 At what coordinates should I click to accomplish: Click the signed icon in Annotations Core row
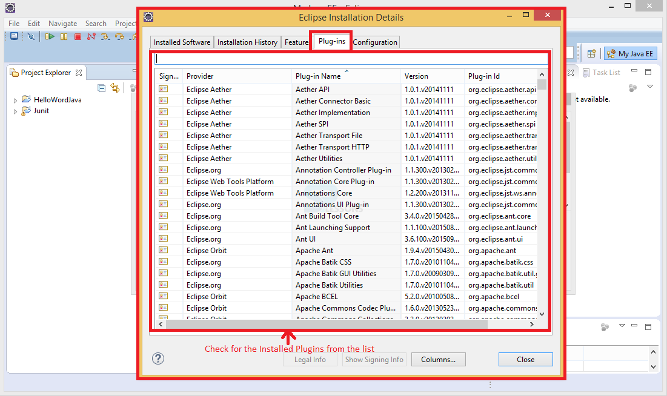coord(164,193)
